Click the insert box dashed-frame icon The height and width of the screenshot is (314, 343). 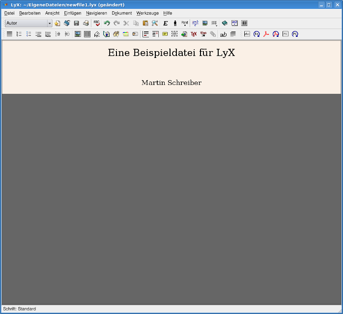[174, 34]
